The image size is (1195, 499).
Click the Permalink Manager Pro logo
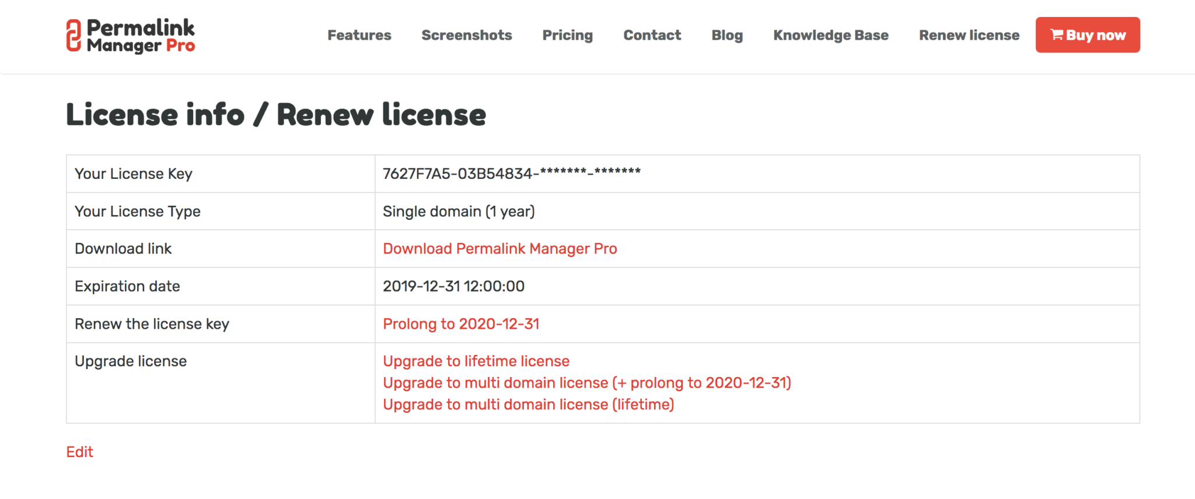coord(131,36)
